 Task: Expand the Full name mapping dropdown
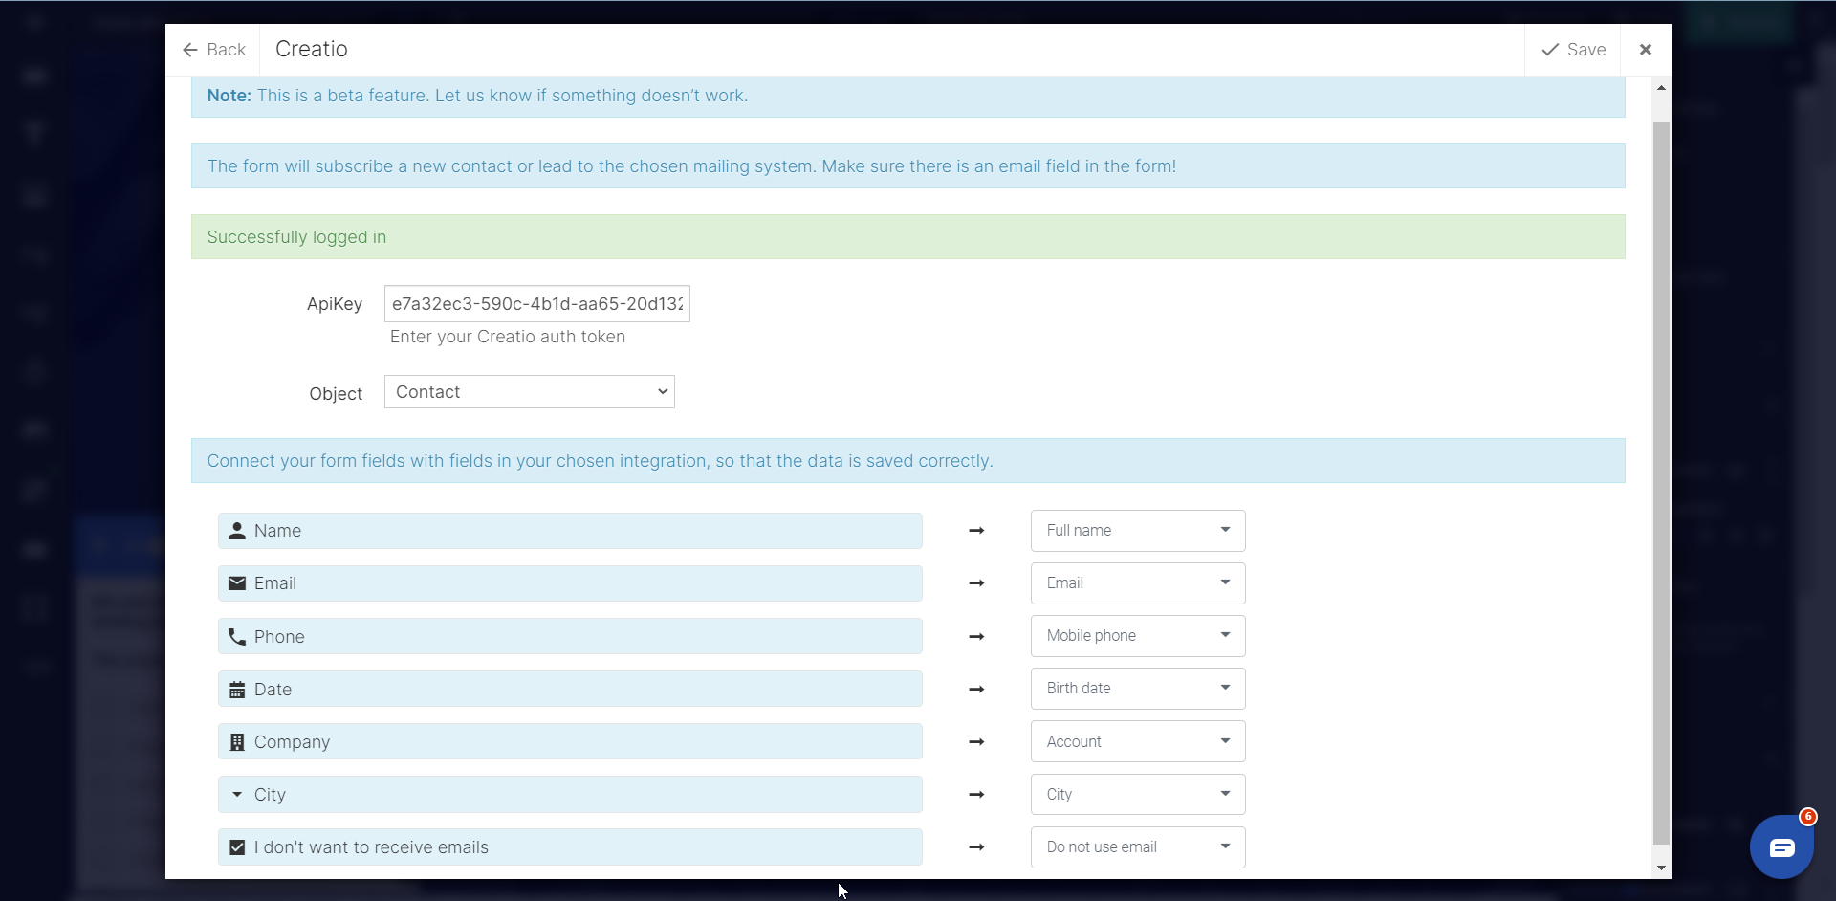pos(1137,531)
